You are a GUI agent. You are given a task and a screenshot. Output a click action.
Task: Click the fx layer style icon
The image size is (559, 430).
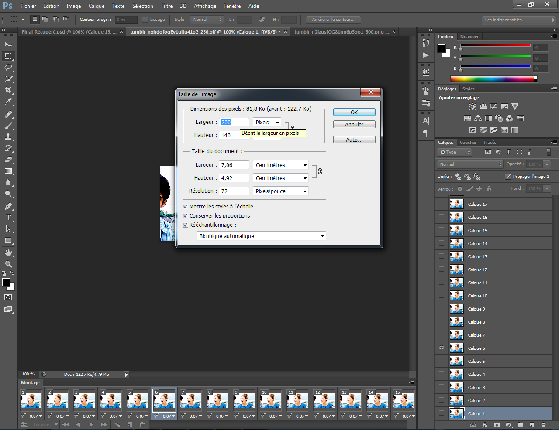pos(485,425)
